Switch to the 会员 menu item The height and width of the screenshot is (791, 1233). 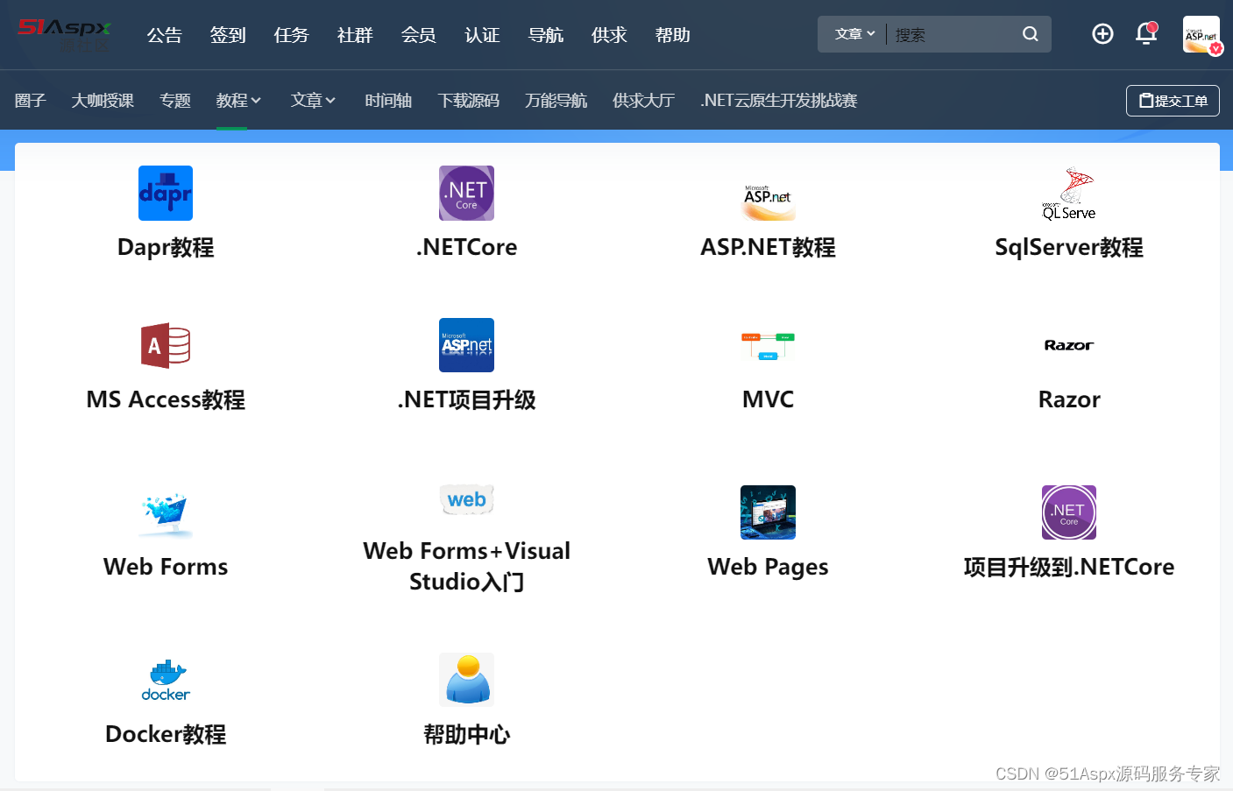[418, 35]
